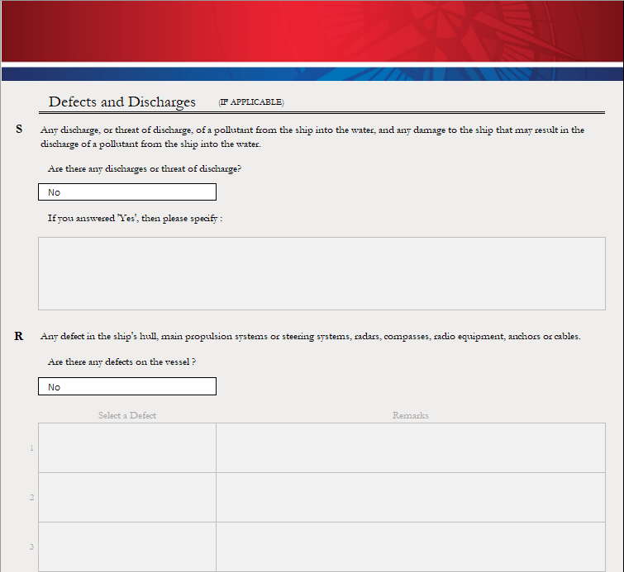The image size is (624, 572).
Task: Click the 'Are there any defects' question label
Action: tap(121, 362)
